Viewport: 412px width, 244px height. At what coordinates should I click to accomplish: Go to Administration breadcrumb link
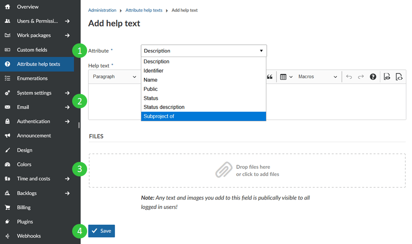102,10
